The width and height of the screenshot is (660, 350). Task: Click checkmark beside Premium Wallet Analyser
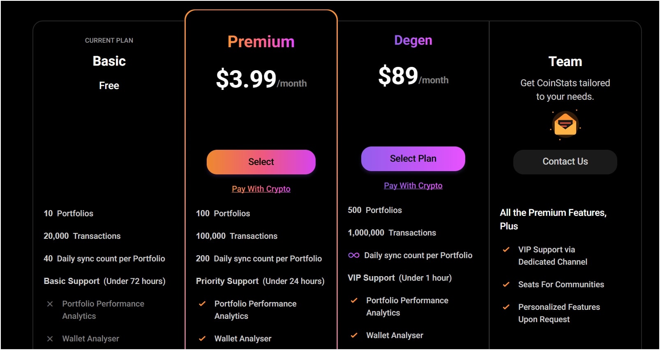202,339
